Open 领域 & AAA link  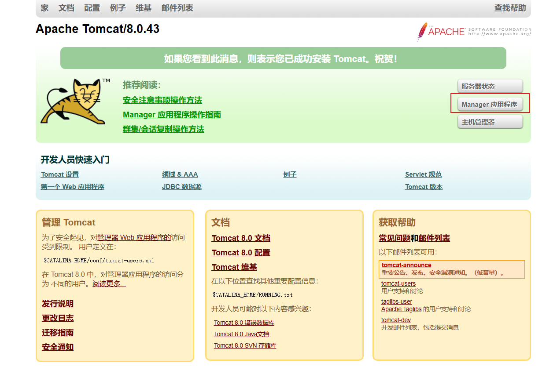[x=180, y=174]
